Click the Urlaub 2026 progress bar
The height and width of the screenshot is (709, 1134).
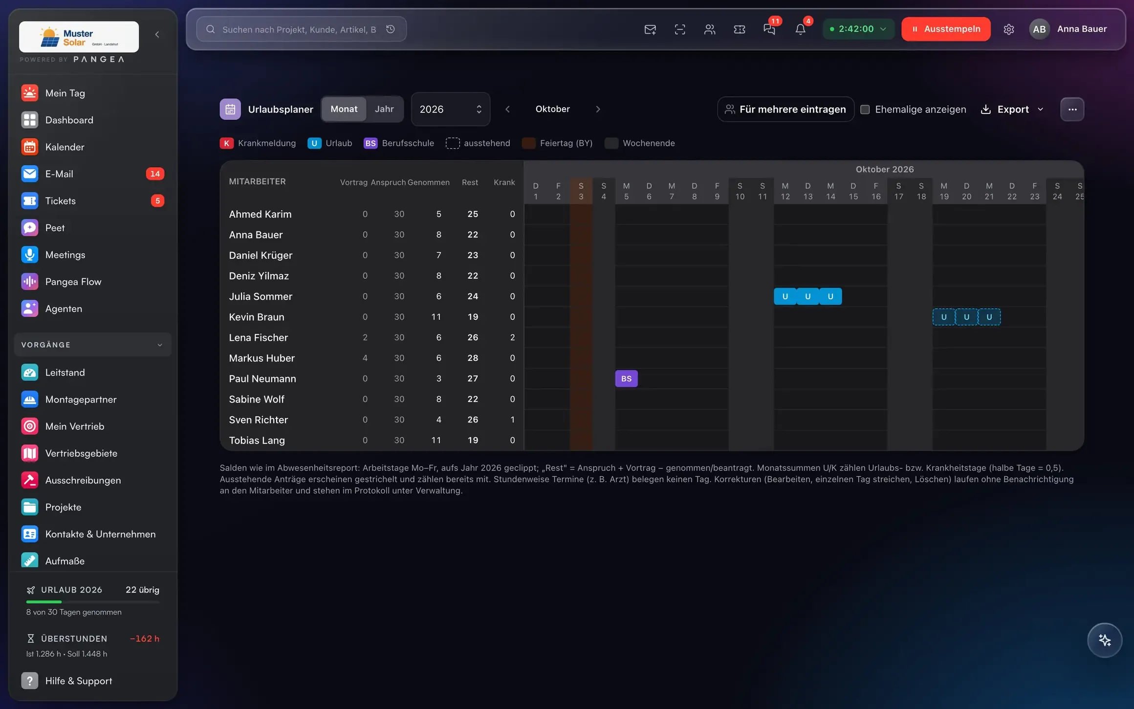coord(93,602)
